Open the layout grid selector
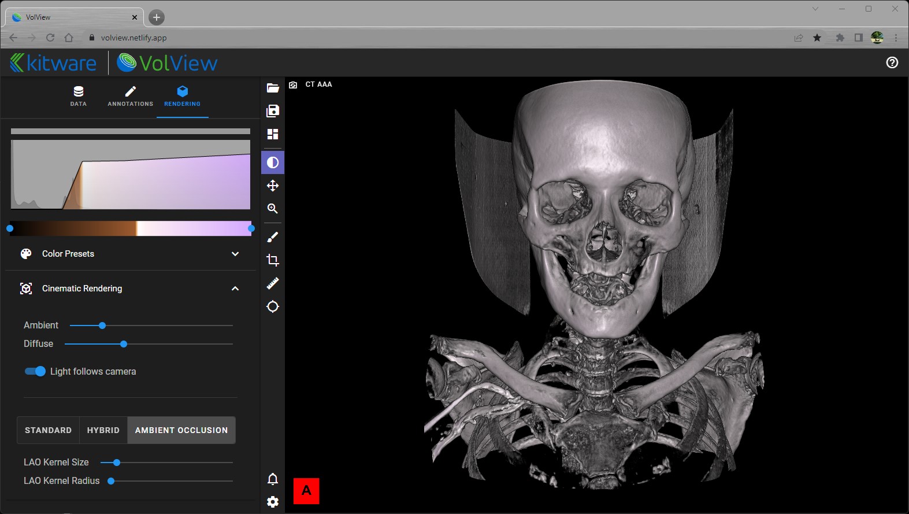 click(x=273, y=134)
